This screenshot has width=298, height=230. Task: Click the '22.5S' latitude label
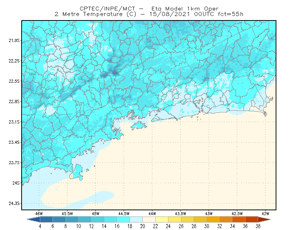[14, 81]
